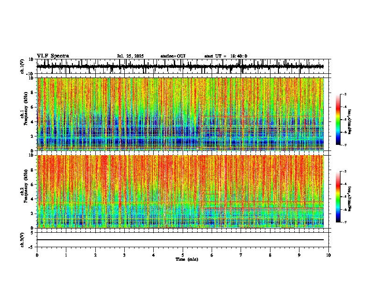The image size is (370, 286).
Task: Click the 'ch.3(V)' axis label
Action: click(x=23, y=240)
